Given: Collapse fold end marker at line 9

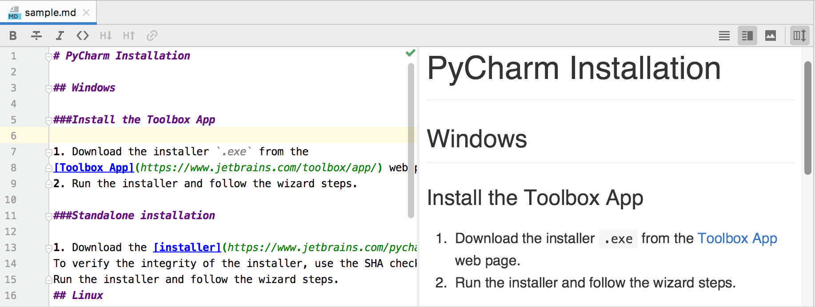Looking at the screenshot, I should point(48,184).
